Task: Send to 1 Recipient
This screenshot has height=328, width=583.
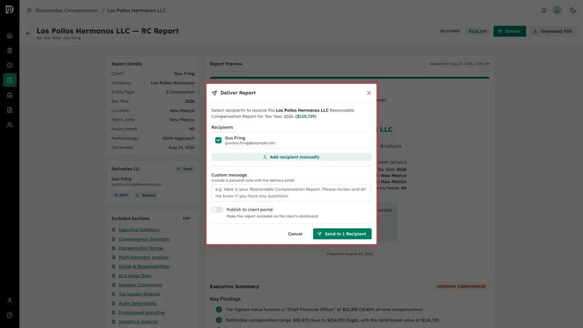Action: click(342, 234)
